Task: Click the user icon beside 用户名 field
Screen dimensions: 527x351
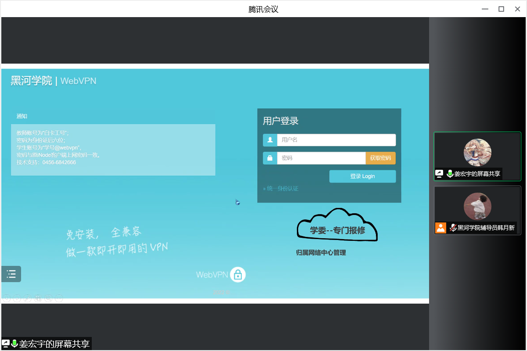Action: coord(270,140)
